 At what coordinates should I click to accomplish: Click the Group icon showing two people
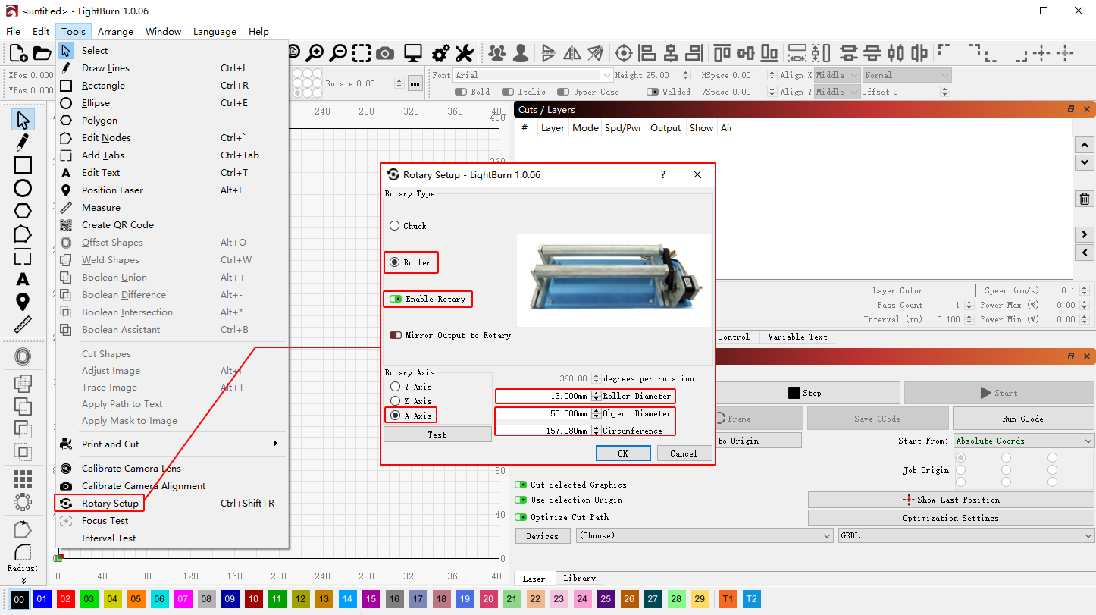497,53
